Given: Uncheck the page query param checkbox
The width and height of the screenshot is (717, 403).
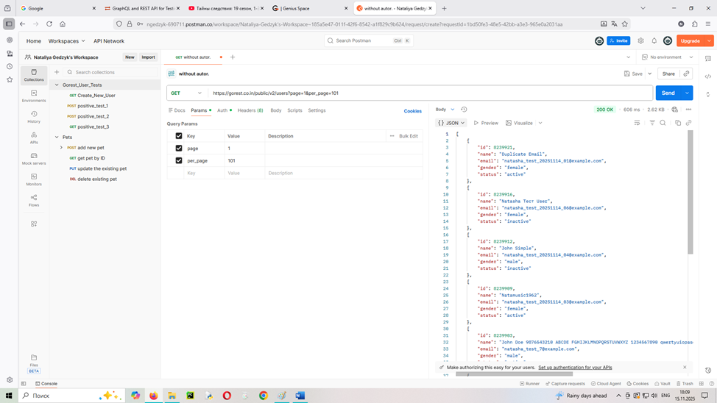Looking at the screenshot, I should click(179, 149).
